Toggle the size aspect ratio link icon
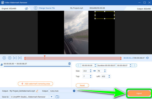 (94, 71)
